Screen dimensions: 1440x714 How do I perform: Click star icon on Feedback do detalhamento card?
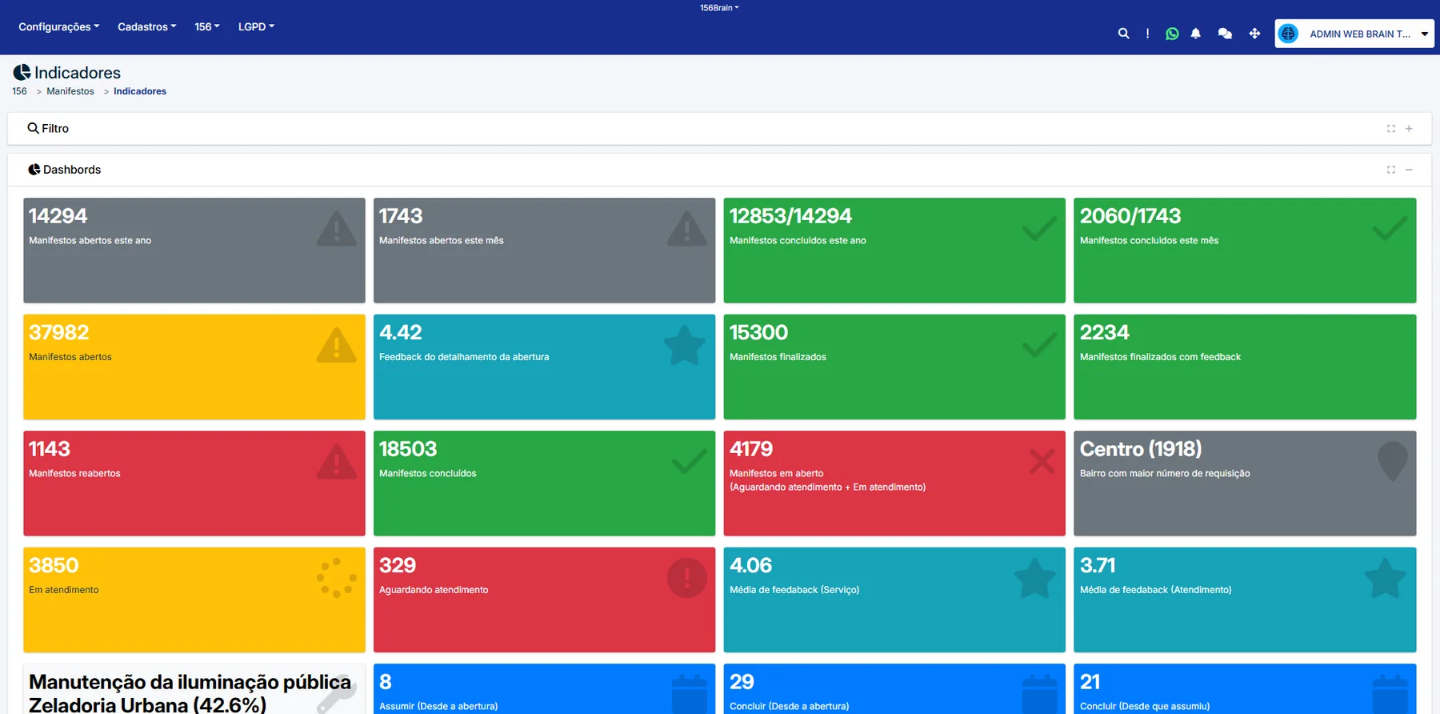(x=685, y=345)
